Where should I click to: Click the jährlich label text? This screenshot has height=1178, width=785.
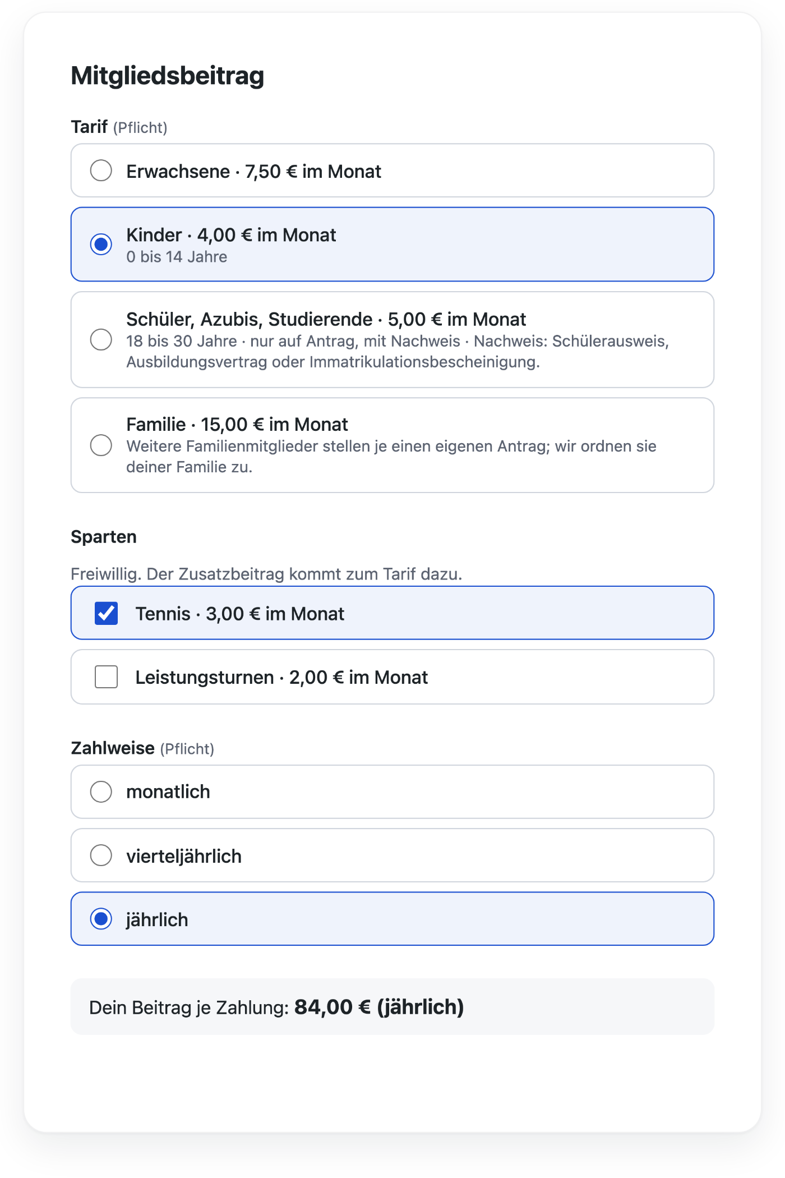click(x=157, y=920)
